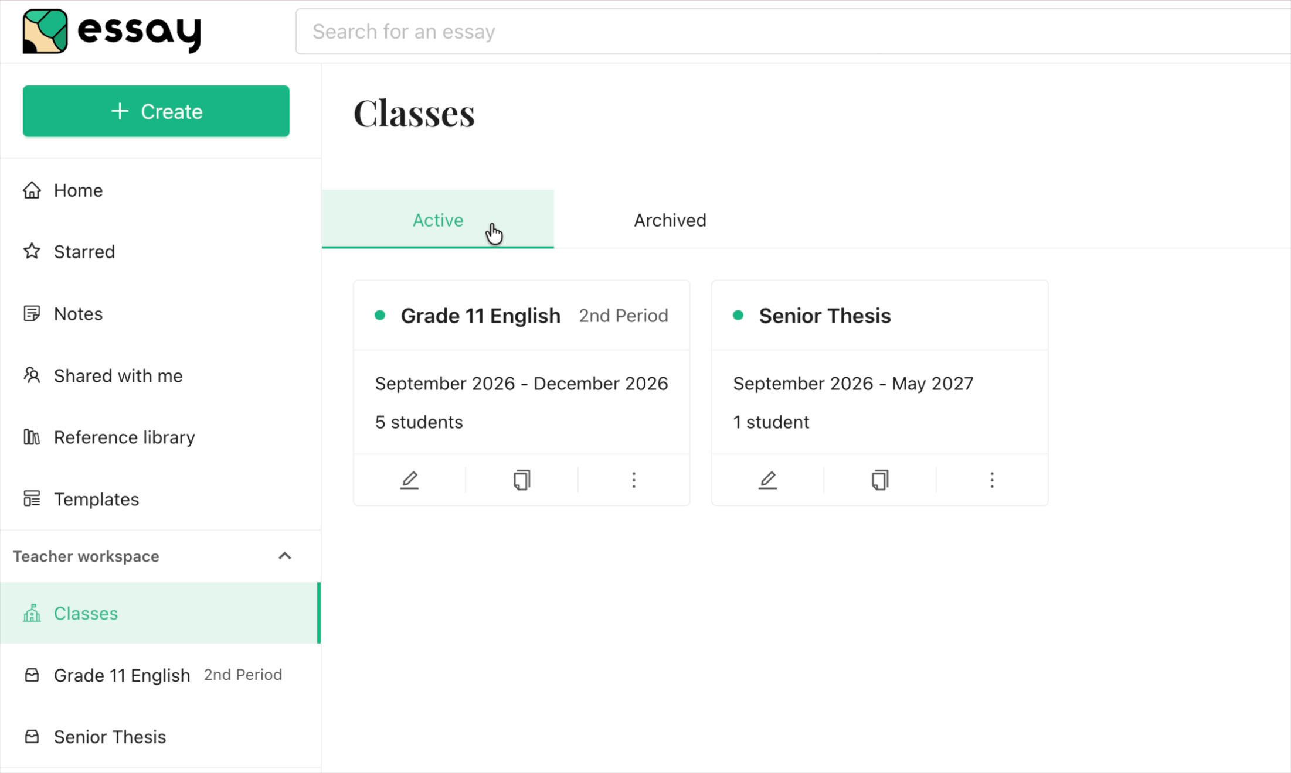Screen dimensions: 1291x773
Task: Click '2nd Period' label on class card
Action: coord(623,316)
